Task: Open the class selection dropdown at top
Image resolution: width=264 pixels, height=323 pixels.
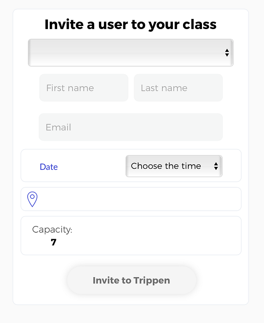Action: [x=130, y=53]
